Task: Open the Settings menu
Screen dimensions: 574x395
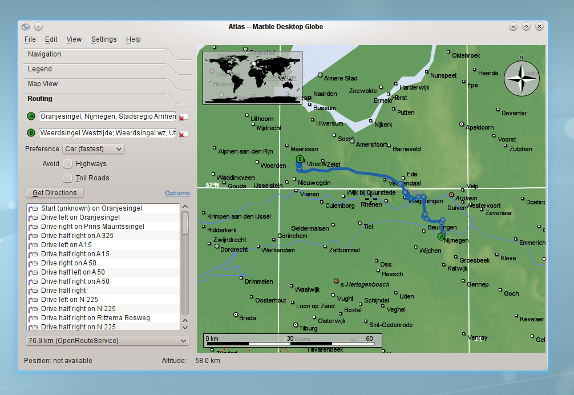Action: tap(104, 39)
